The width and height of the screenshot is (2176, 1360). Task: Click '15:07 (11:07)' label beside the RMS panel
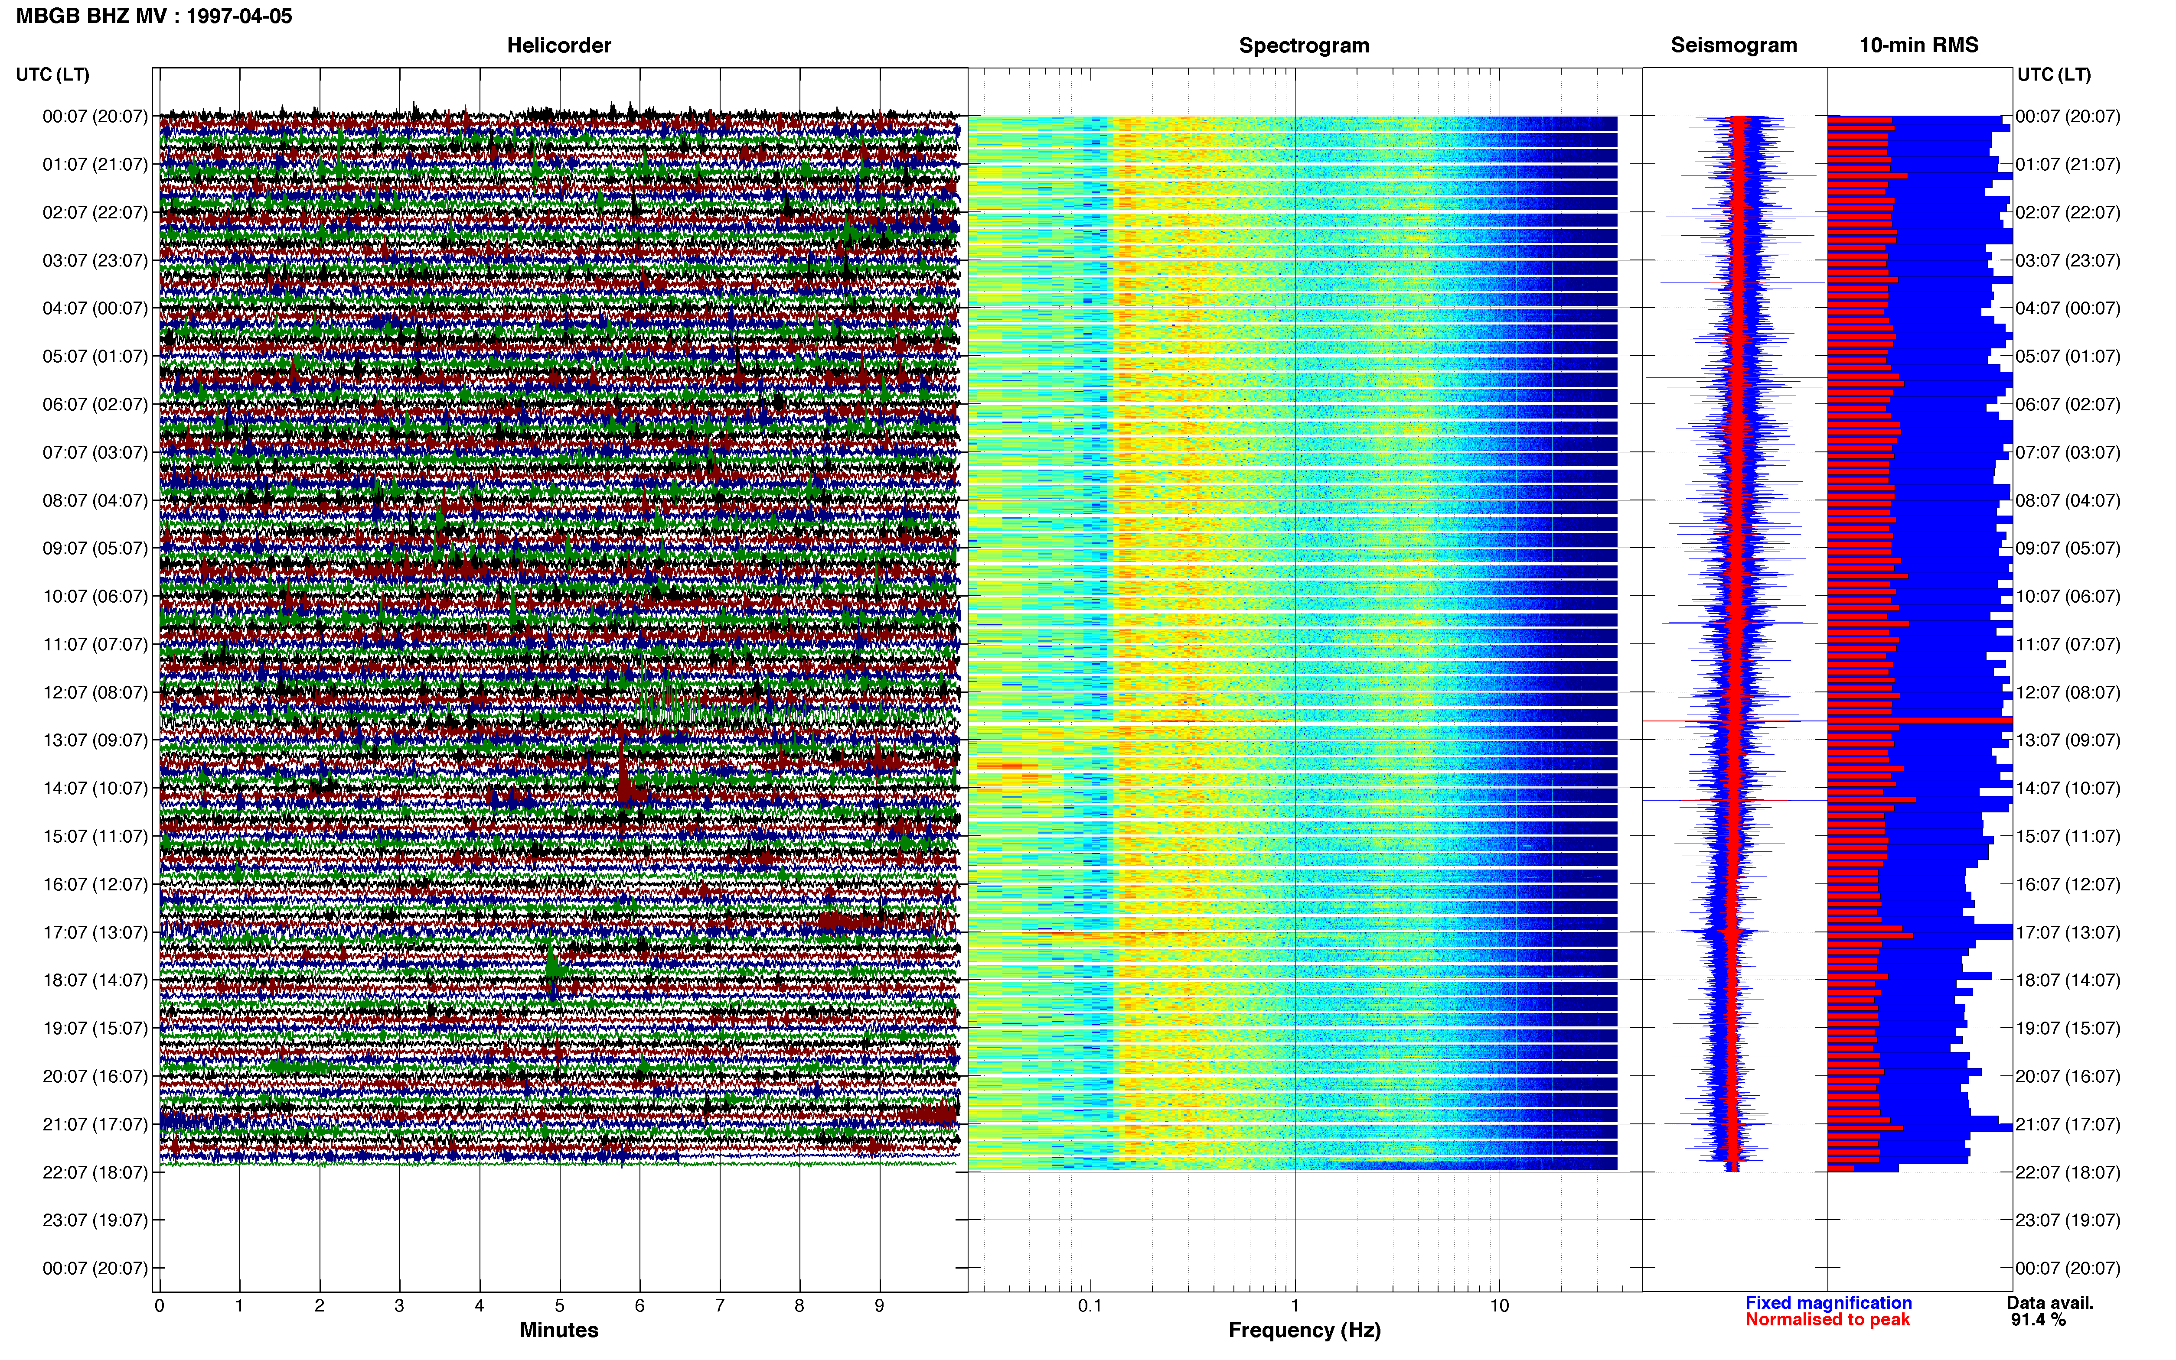tap(2068, 837)
